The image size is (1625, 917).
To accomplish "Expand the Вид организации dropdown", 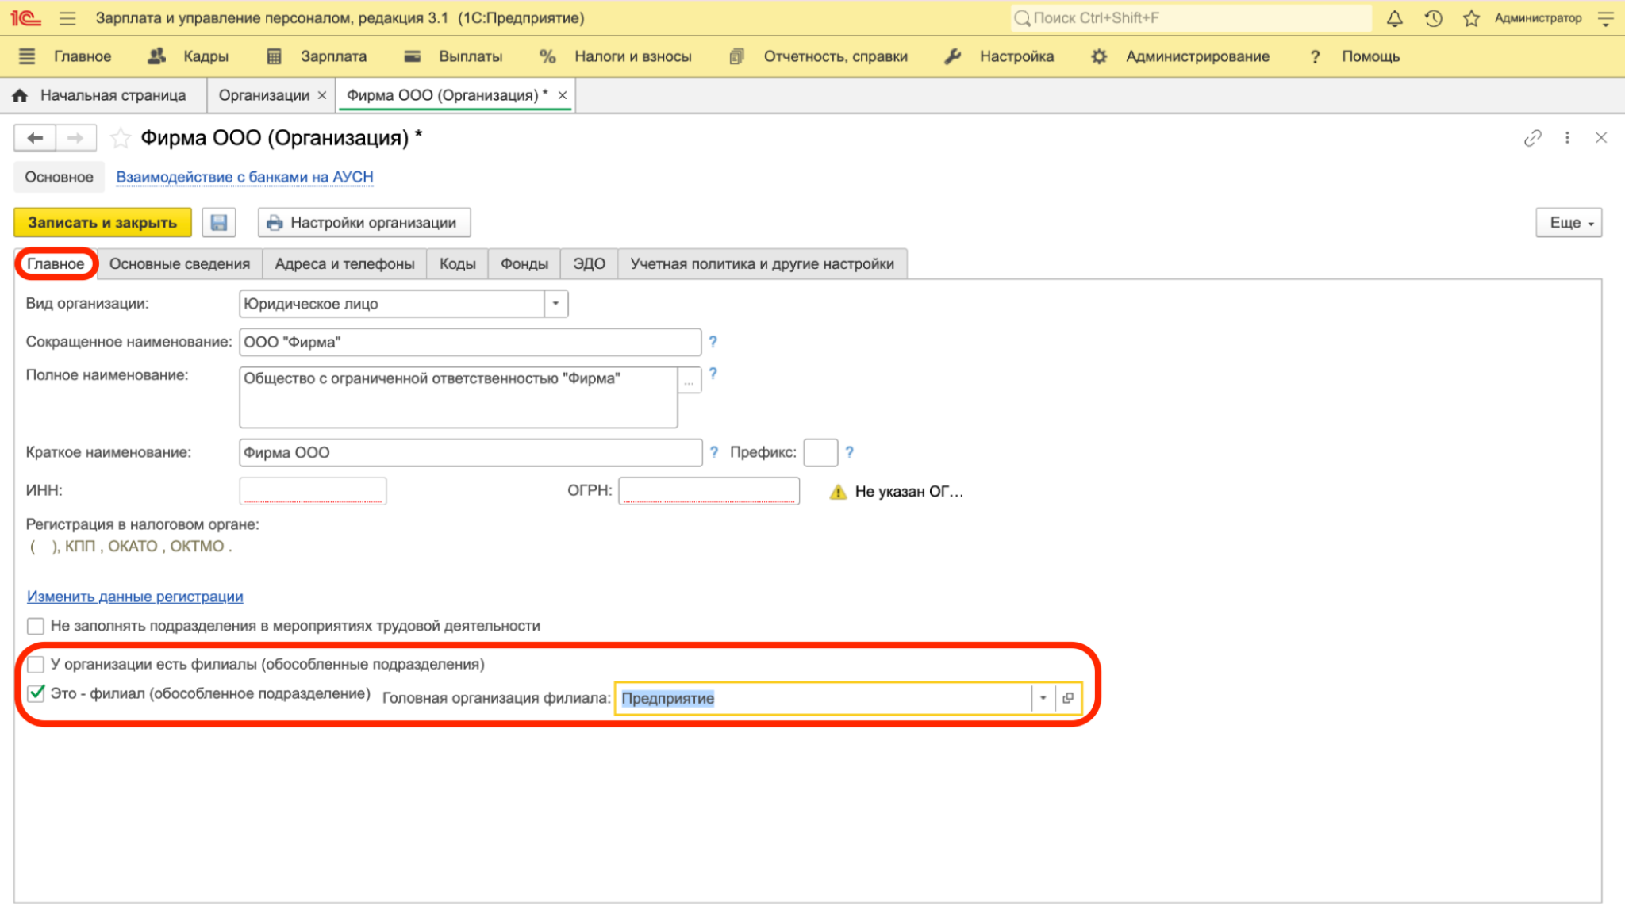I will pyautogui.click(x=555, y=304).
